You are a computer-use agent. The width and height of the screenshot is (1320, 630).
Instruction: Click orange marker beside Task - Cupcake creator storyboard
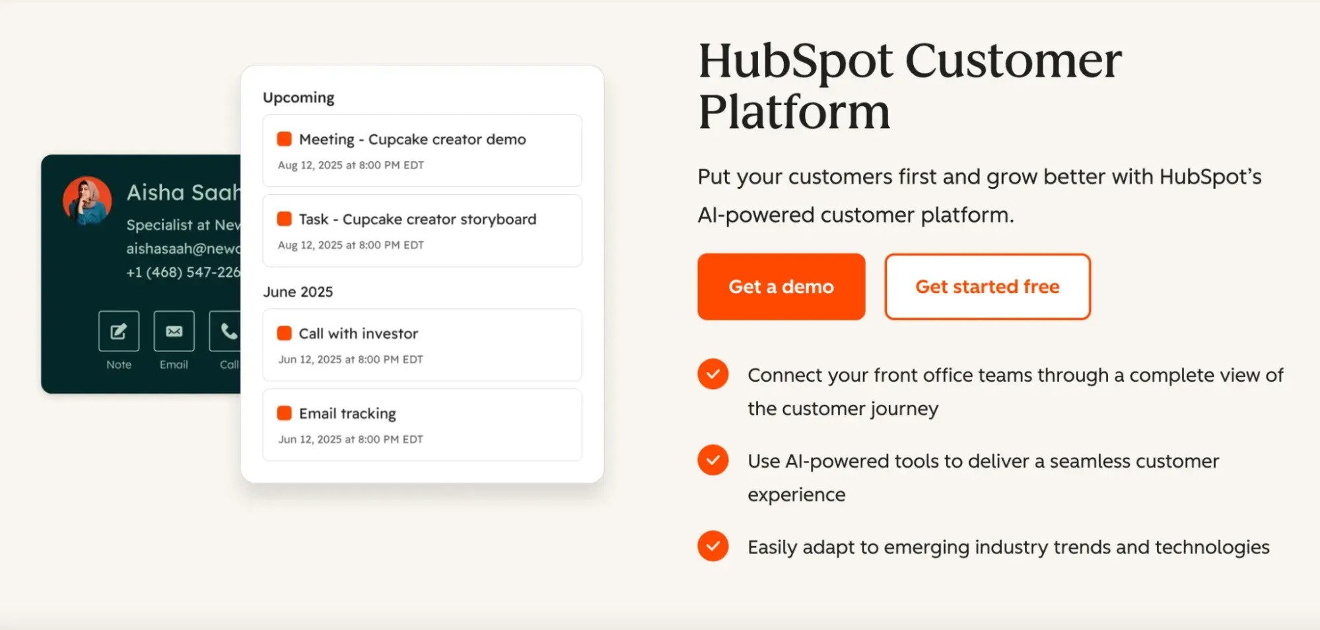(284, 218)
